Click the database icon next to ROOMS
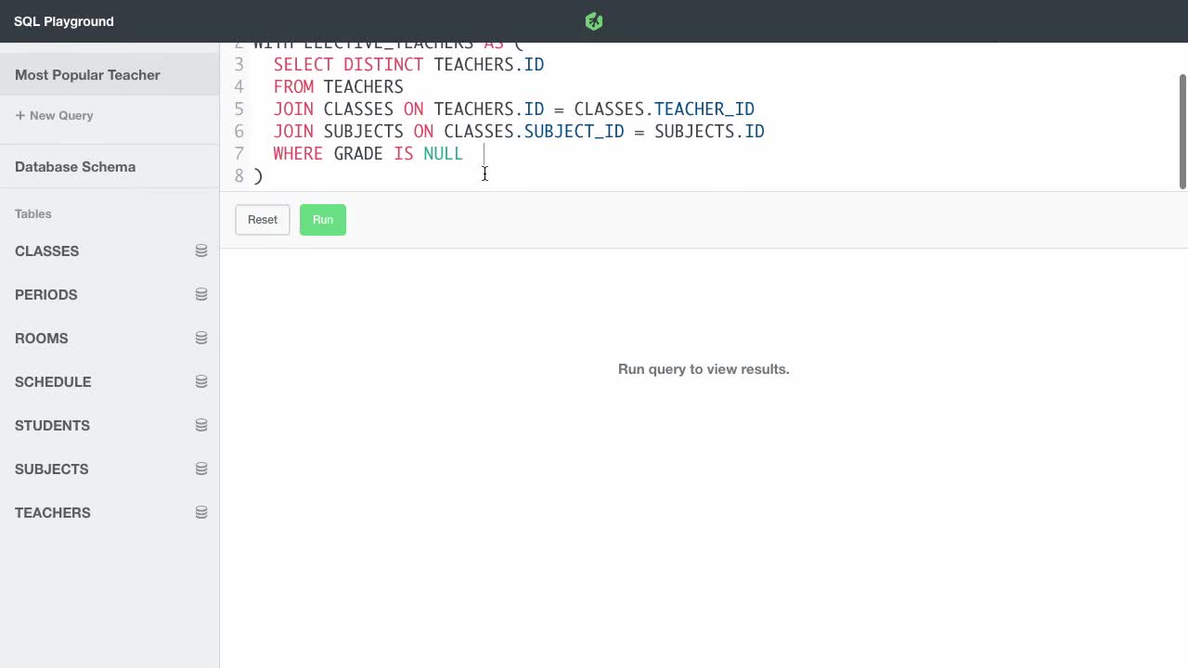 click(201, 338)
